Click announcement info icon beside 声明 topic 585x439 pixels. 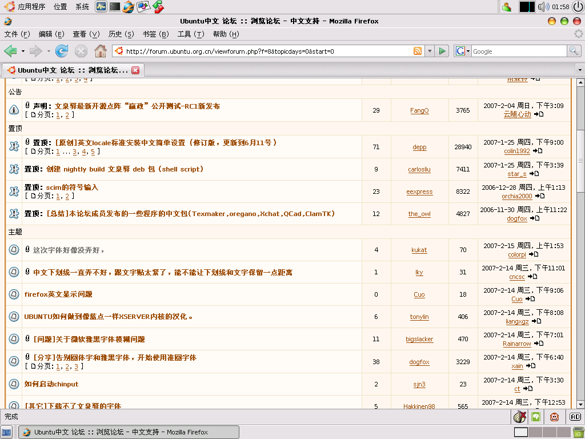tap(14, 110)
